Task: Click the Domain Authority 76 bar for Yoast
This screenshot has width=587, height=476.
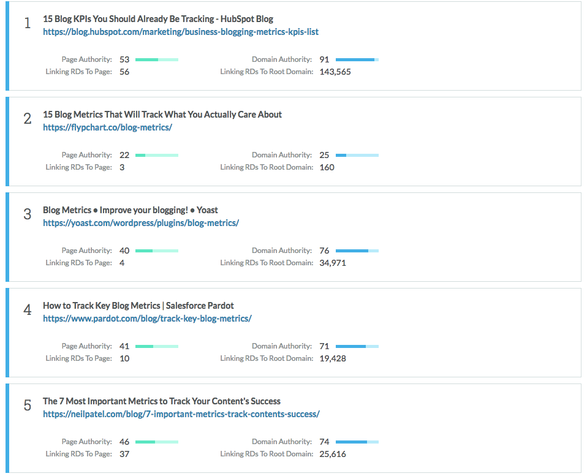Action: pyautogui.click(x=357, y=251)
